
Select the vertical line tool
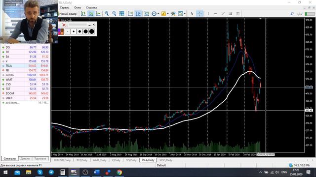(x=208, y=14)
